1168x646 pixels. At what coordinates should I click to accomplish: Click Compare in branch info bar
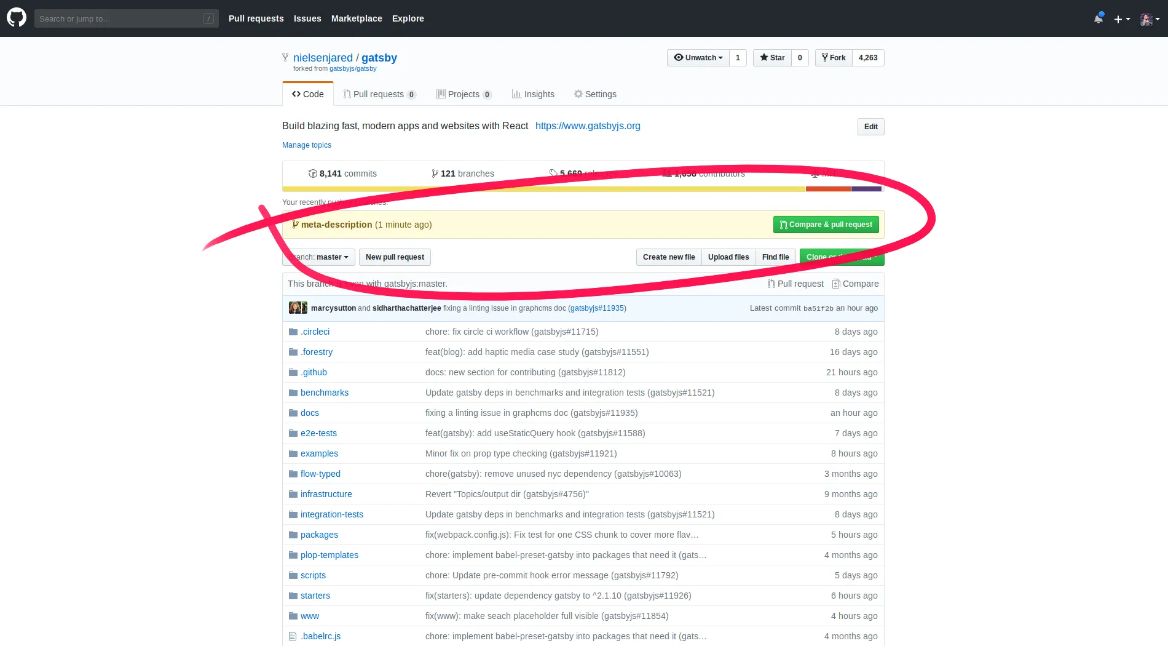(x=855, y=284)
